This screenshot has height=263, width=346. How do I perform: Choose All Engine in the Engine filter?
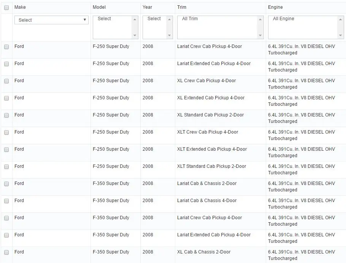tap(284, 19)
